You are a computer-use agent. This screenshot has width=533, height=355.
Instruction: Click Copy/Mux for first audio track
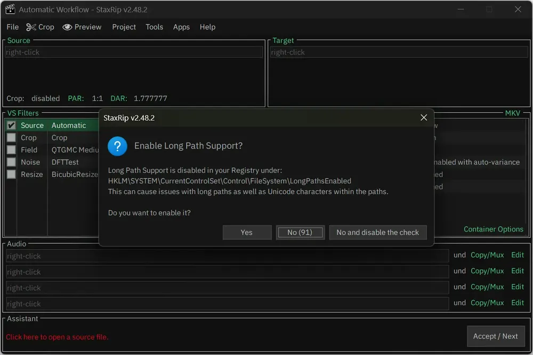487,255
